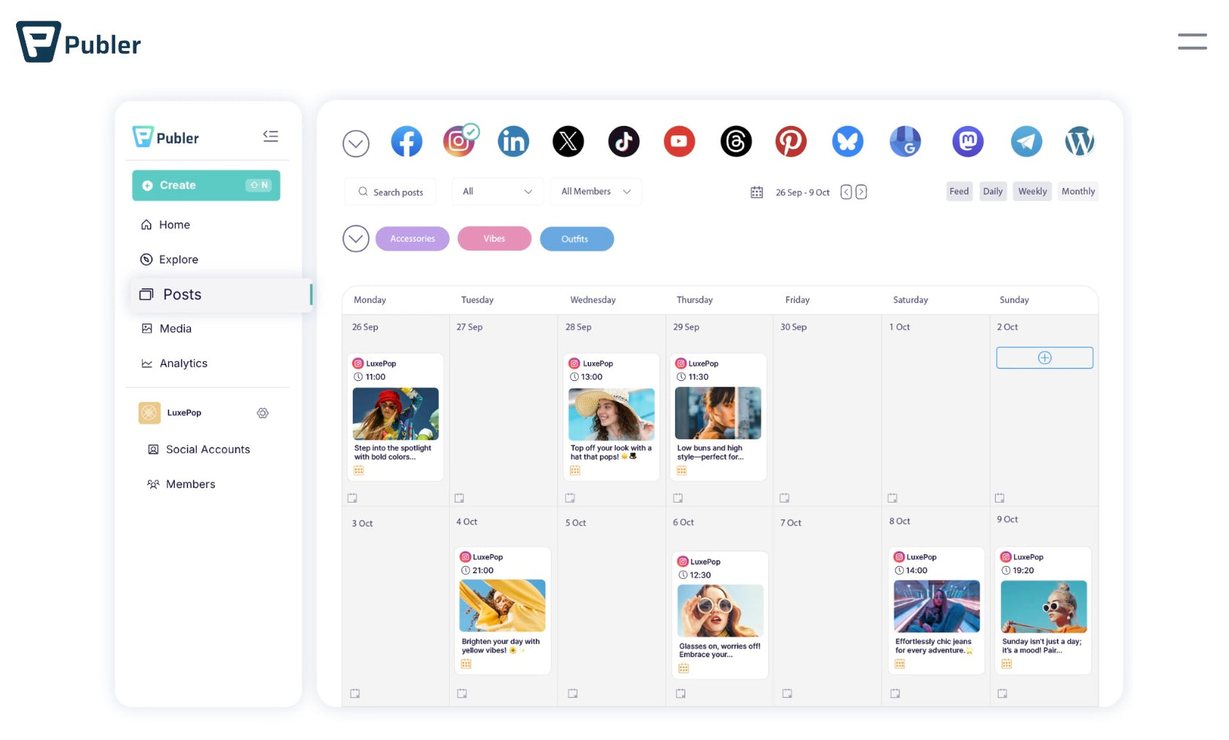Click the grid icon on 26 Sep post
The height and width of the screenshot is (740, 1229).
click(x=358, y=470)
